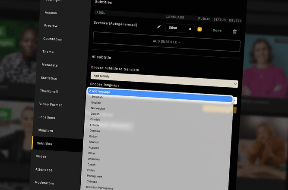
Task: Expand the Add subtitle dropdown to translate
Action: (164, 76)
